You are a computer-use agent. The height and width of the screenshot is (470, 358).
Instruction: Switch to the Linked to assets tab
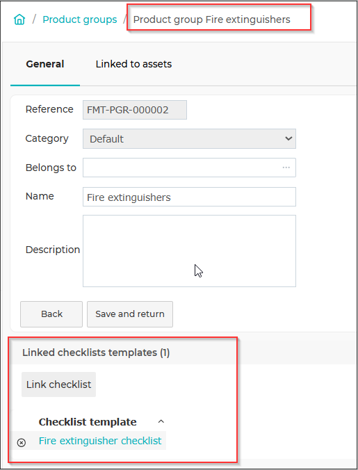[133, 64]
